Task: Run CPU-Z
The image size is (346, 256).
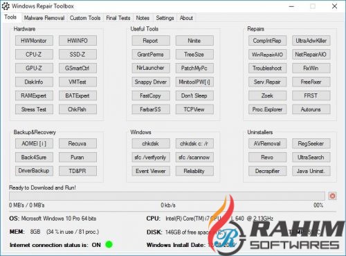Action: pyautogui.click(x=34, y=55)
